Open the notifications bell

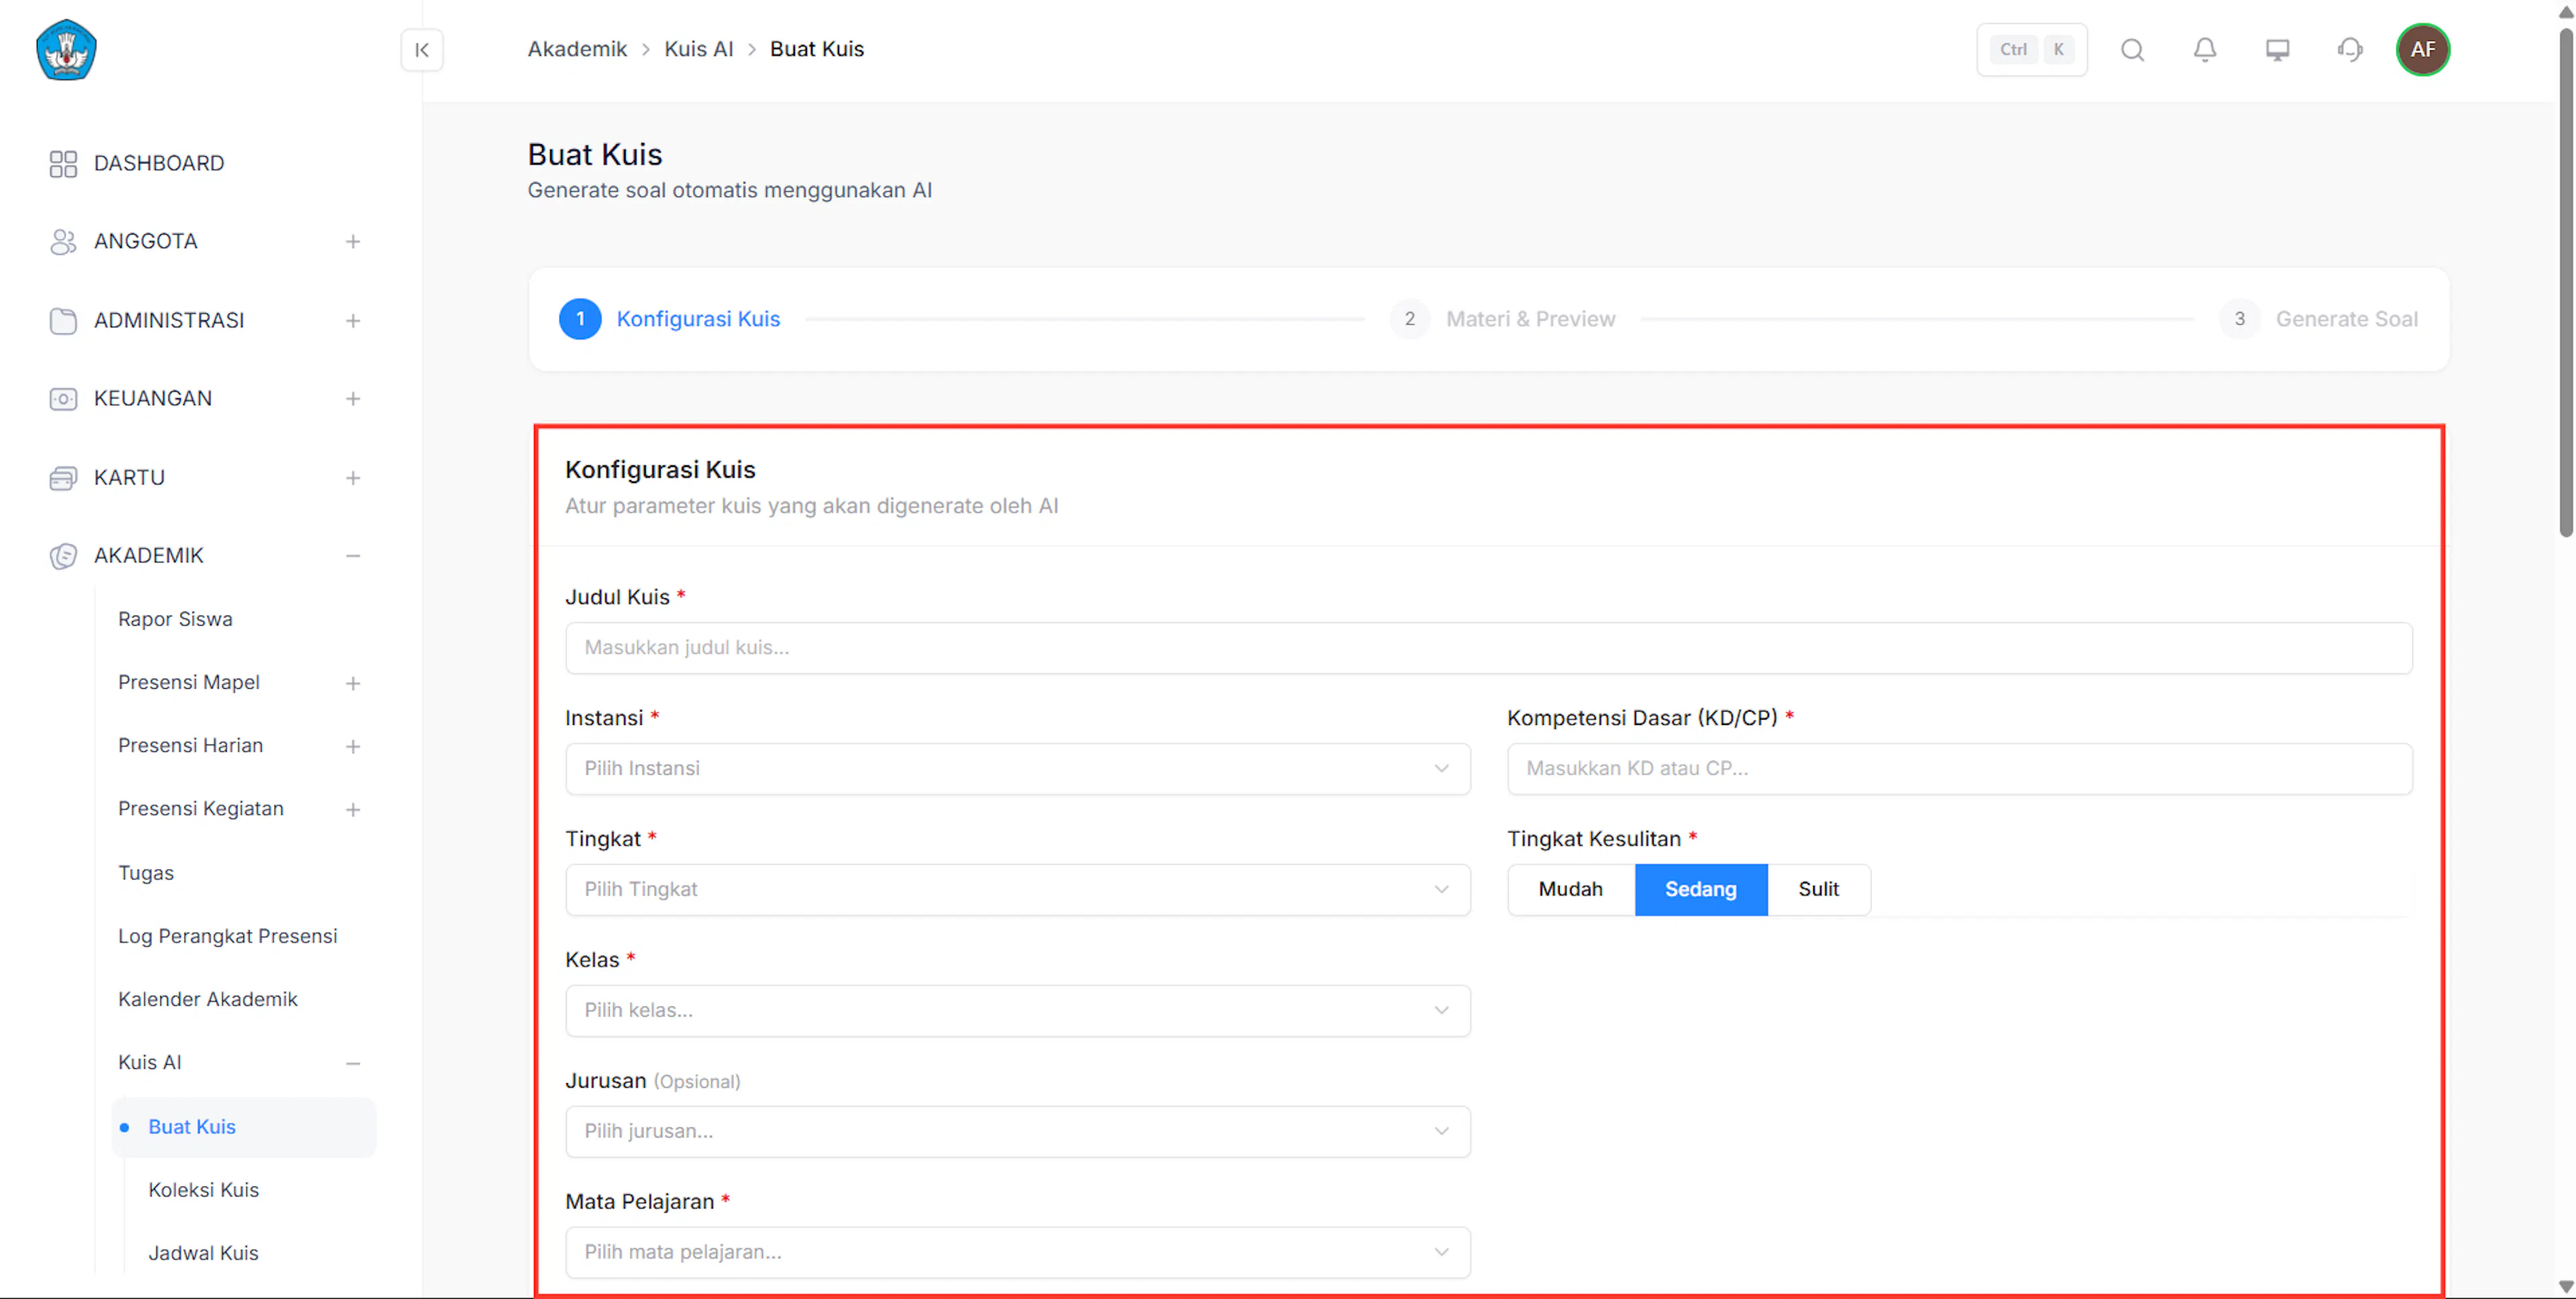(x=2205, y=50)
